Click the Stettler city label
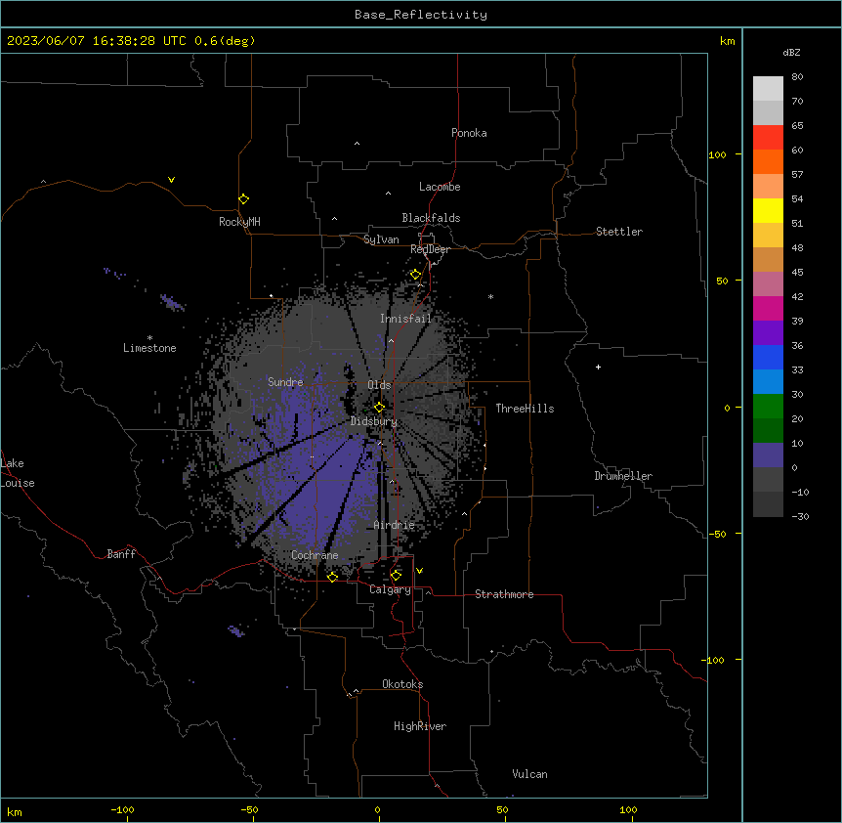842x823 pixels. click(x=618, y=232)
